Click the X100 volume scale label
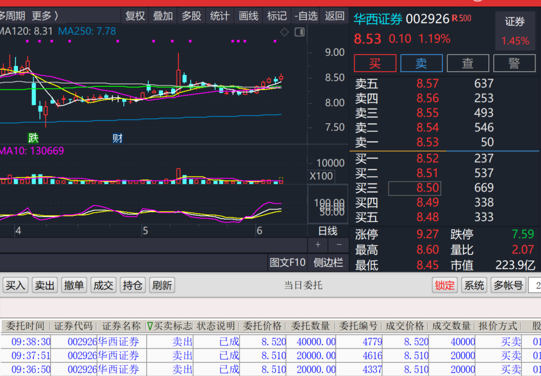This screenshot has width=541, height=376. (x=321, y=176)
